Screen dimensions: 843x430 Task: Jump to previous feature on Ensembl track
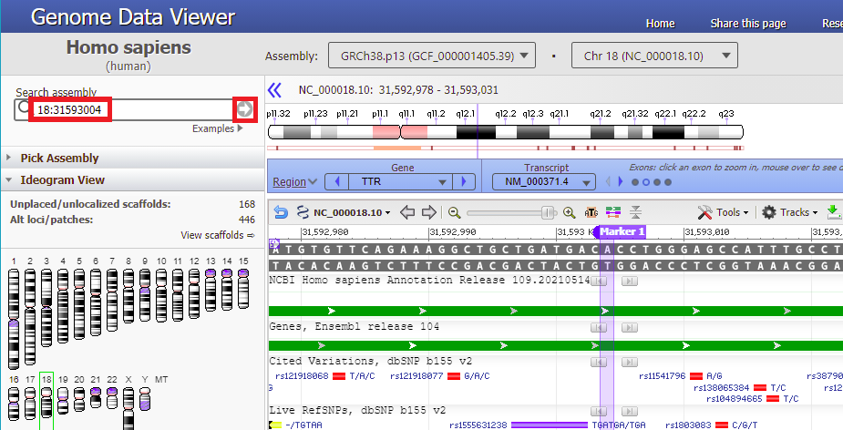(599, 327)
